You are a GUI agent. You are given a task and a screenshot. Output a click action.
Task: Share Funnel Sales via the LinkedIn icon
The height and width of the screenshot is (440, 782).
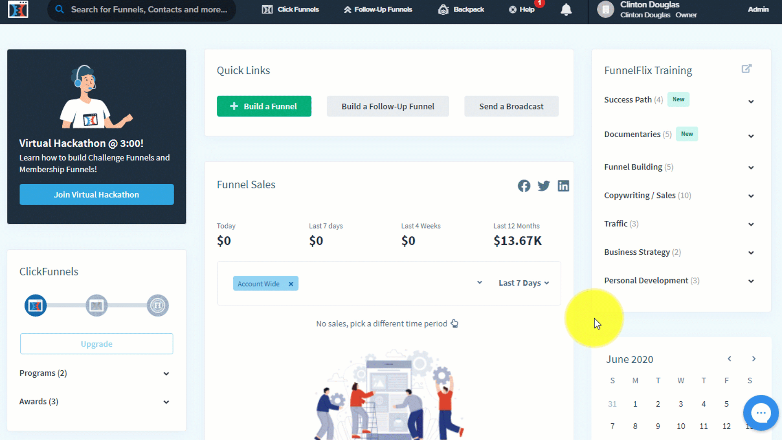click(564, 186)
